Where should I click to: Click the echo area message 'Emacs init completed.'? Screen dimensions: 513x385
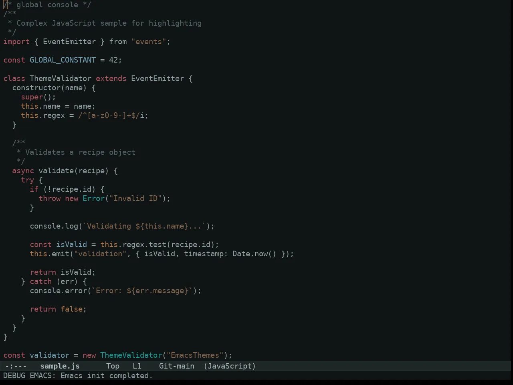pos(107,376)
